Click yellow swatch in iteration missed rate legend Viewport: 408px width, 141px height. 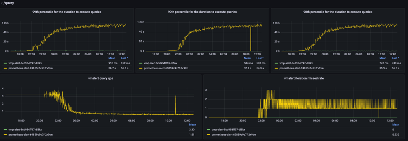tap(209, 135)
